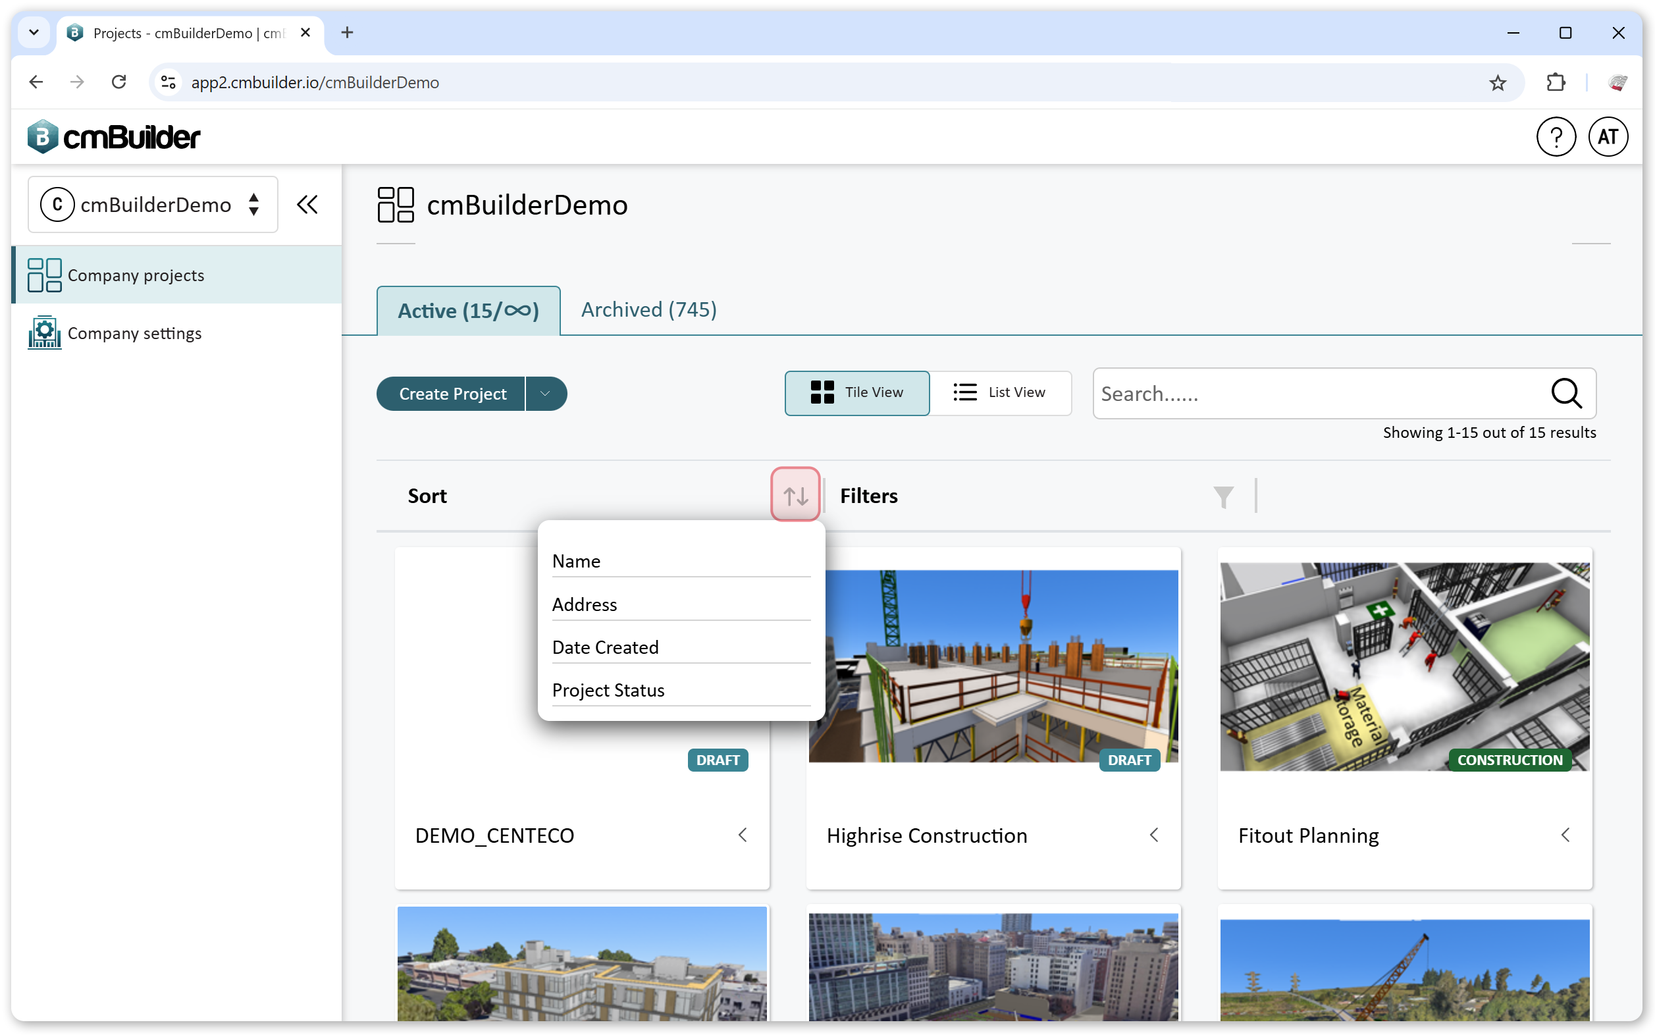The image size is (1655, 1035).
Task: Click the Fitout Planning project title
Action: [1308, 835]
